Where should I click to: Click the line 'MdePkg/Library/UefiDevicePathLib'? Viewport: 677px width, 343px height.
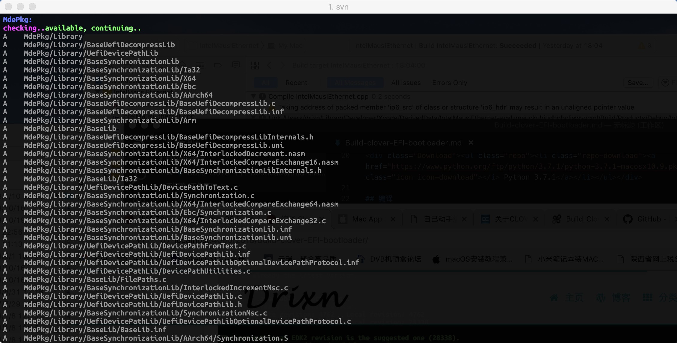point(91,53)
